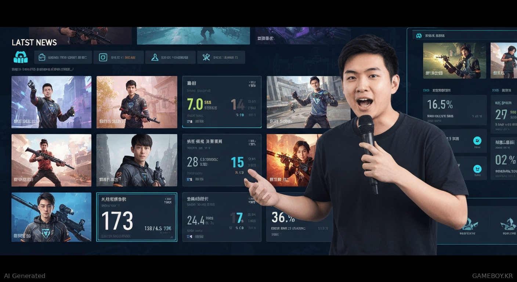Open the LATST NEWS heading
The height and width of the screenshot is (282, 517).
(34, 43)
